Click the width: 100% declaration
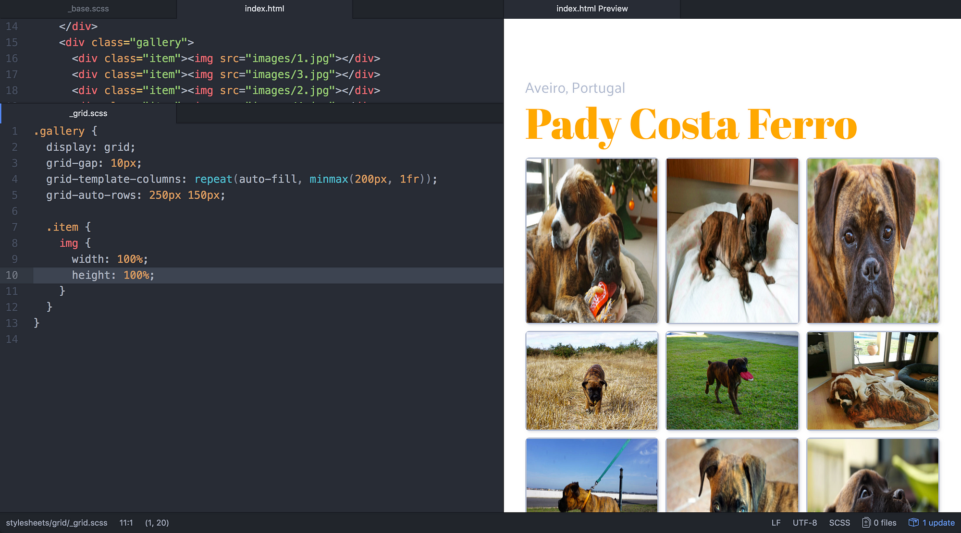This screenshot has width=961, height=533. pyautogui.click(x=110, y=259)
